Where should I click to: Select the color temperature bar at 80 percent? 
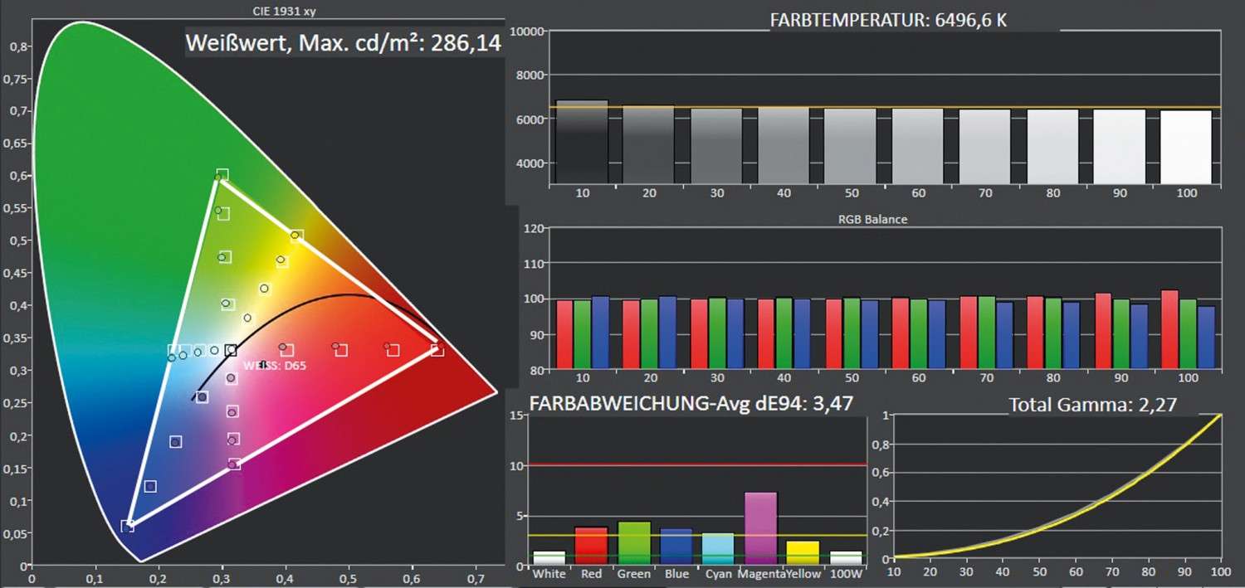1052,147
